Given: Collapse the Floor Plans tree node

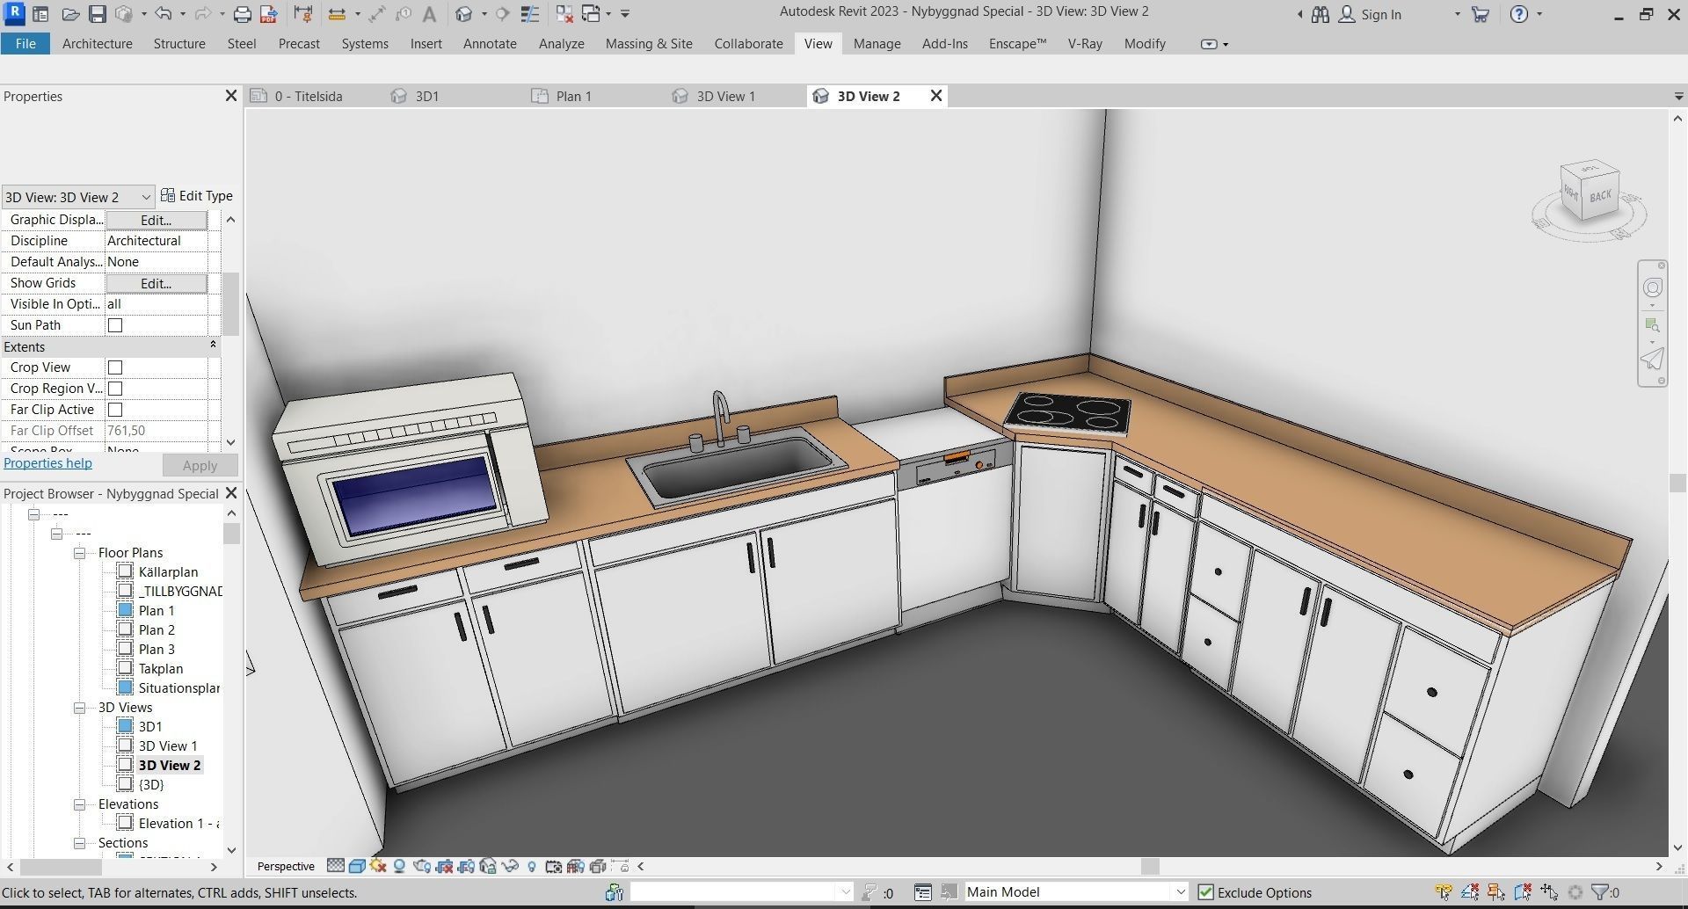Looking at the screenshot, I should 79,553.
